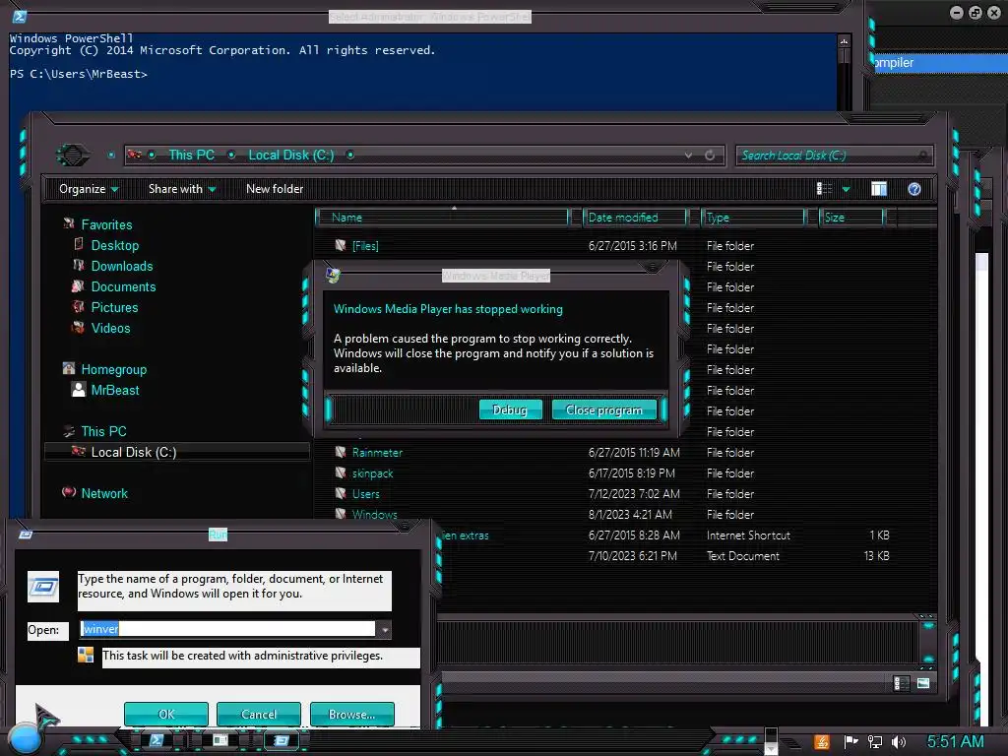Click the Network icon in navigation pane

69,492
